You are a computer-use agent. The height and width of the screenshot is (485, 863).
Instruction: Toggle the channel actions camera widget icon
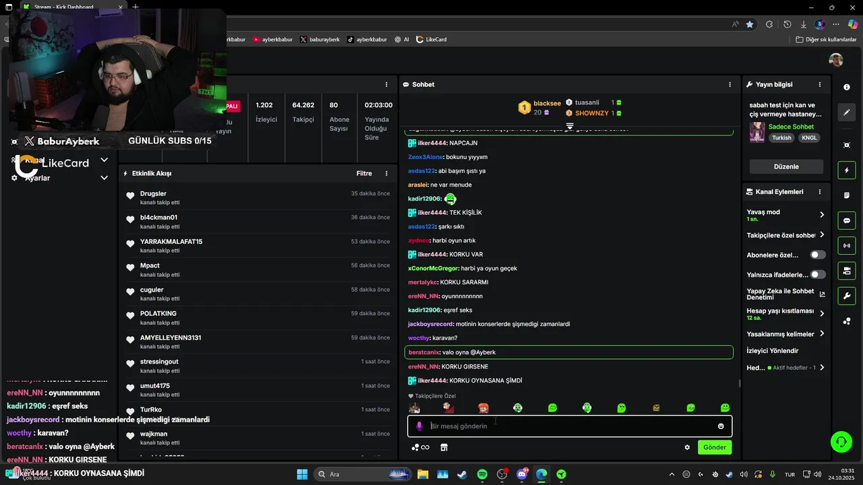tap(847, 271)
